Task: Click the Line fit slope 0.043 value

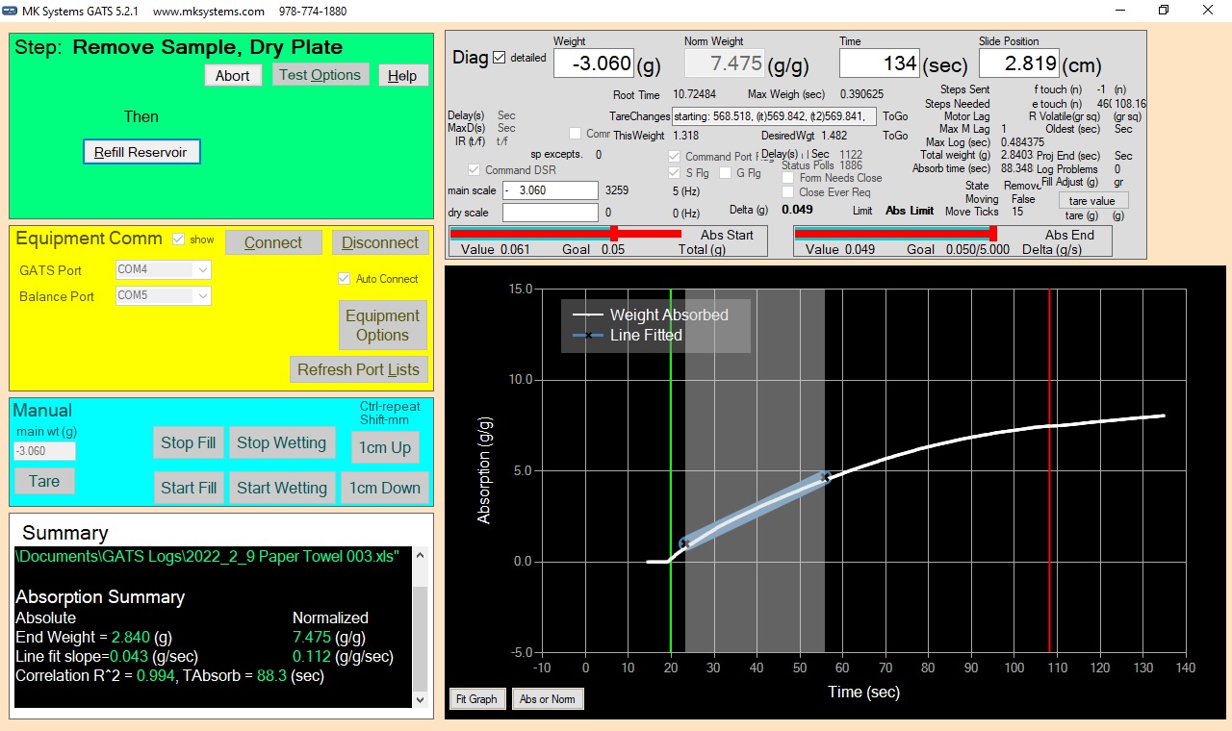Action: click(x=129, y=656)
